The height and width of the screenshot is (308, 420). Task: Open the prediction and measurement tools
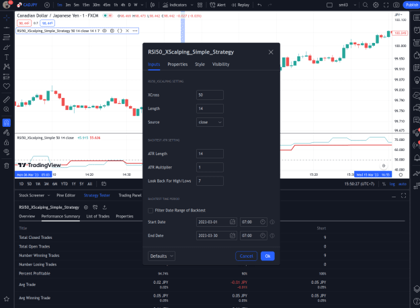tap(7, 76)
